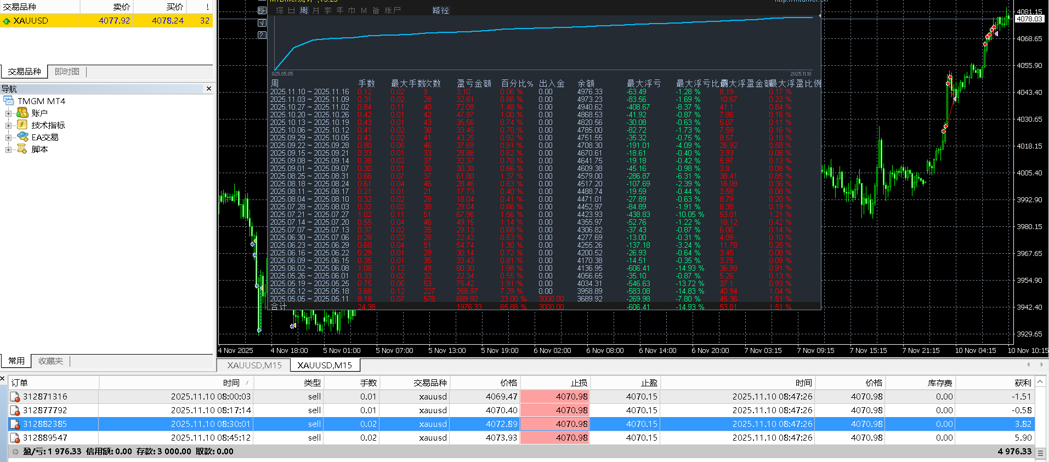This screenshot has width=1049, height=462.
Task: Click the terminal panel scrollbar up arrow
Action: [1040, 381]
